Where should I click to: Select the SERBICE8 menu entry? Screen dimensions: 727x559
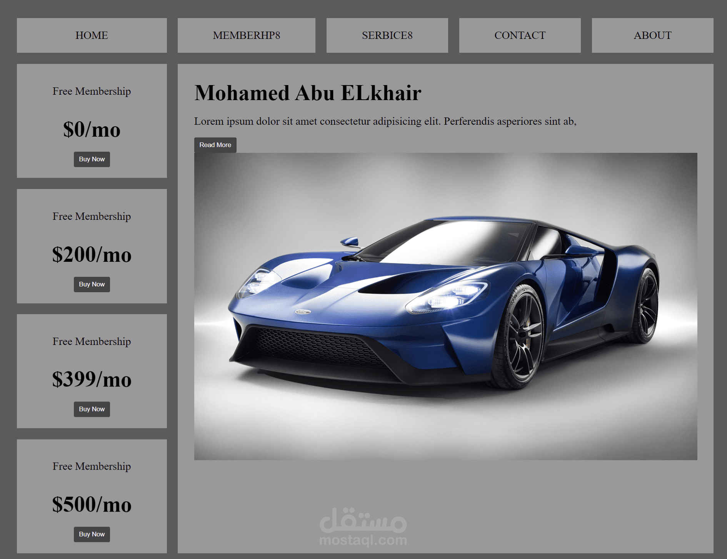387,35
